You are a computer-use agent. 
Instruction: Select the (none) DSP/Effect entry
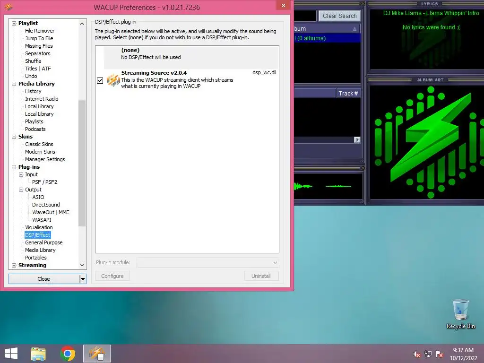point(191,57)
